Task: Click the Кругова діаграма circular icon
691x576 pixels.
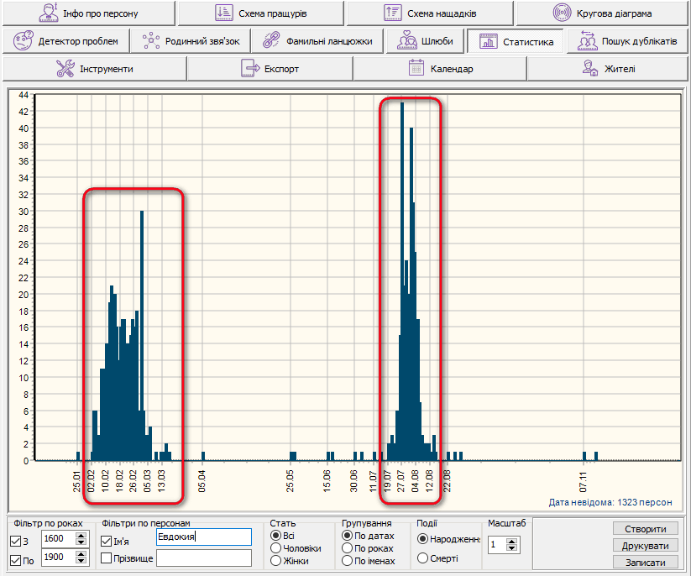Action: [x=563, y=13]
